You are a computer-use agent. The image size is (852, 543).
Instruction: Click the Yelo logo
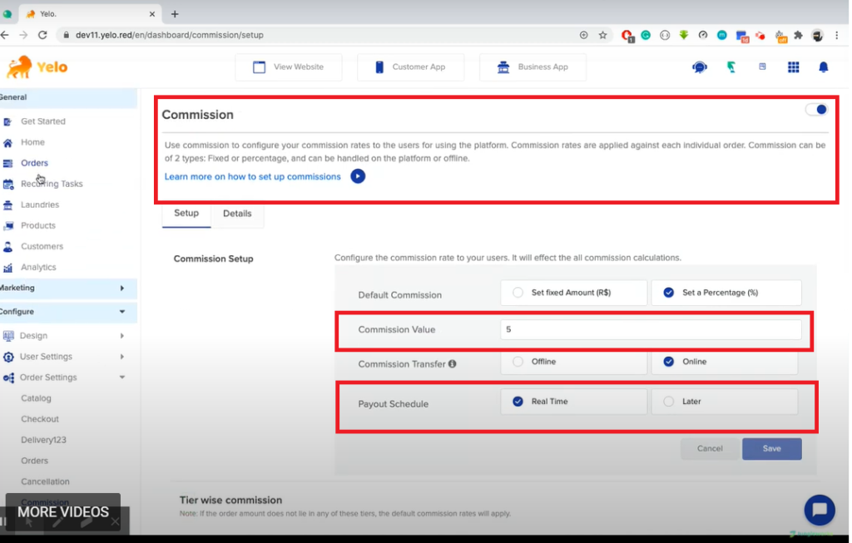coord(37,67)
